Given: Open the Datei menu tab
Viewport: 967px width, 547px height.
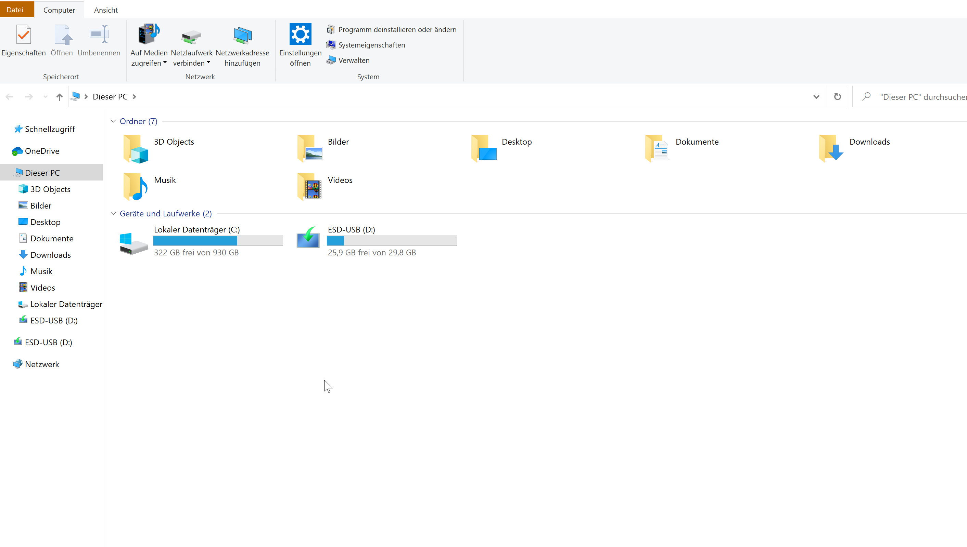Looking at the screenshot, I should point(15,10).
